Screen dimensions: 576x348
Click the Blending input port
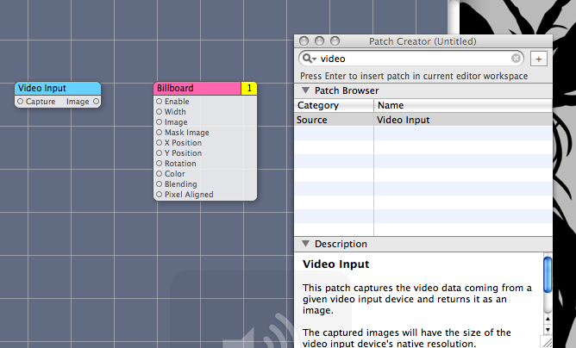pyautogui.click(x=159, y=184)
